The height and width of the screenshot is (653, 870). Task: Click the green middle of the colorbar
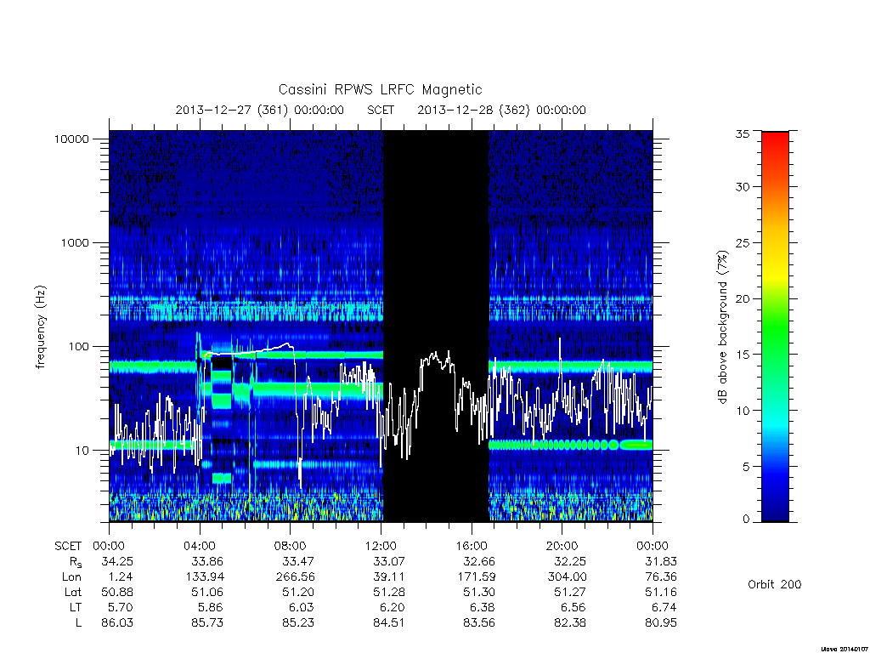[x=775, y=327]
